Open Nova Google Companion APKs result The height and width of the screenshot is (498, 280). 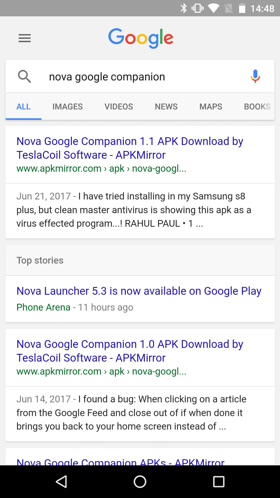(x=121, y=461)
